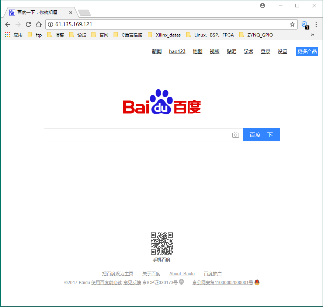
Task: Close the 百度一下 browser tab
Action: pyautogui.click(x=71, y=13)
